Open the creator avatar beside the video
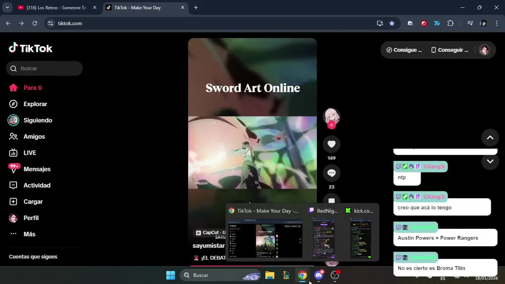Image resolution: width=505 pixels, height=284 pixels. (x=332, y=116)
